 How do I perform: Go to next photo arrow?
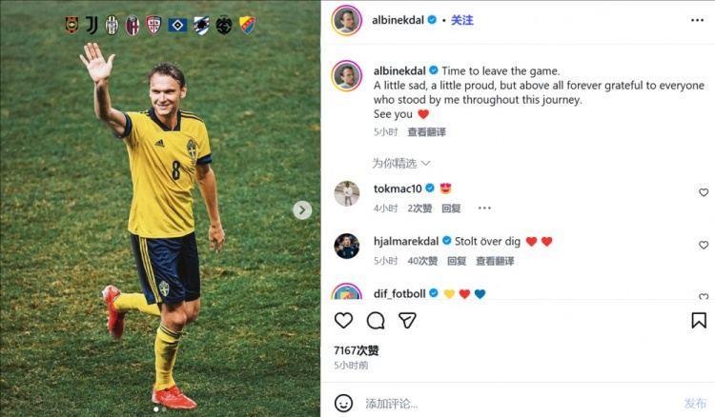(x=302, y=209)
